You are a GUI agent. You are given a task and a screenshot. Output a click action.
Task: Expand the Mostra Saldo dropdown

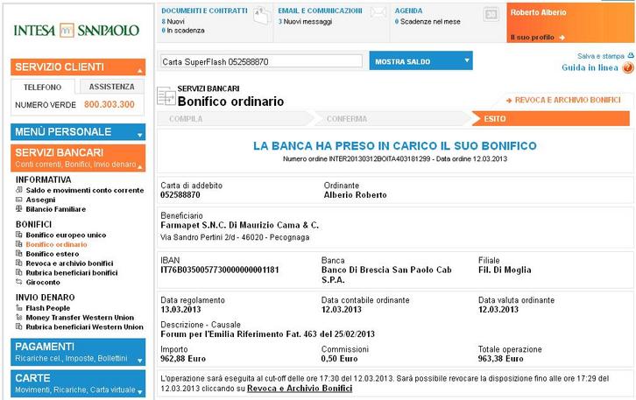[x=464, y=62]
